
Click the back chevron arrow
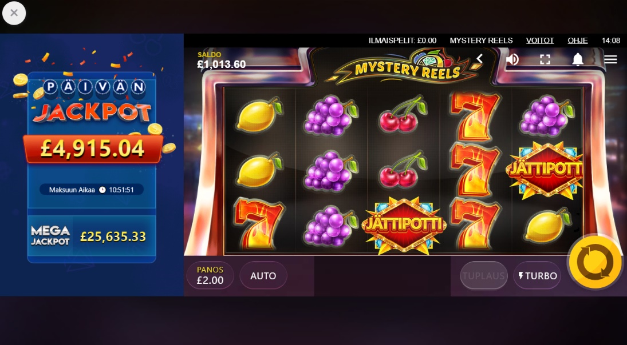(479, 59)
